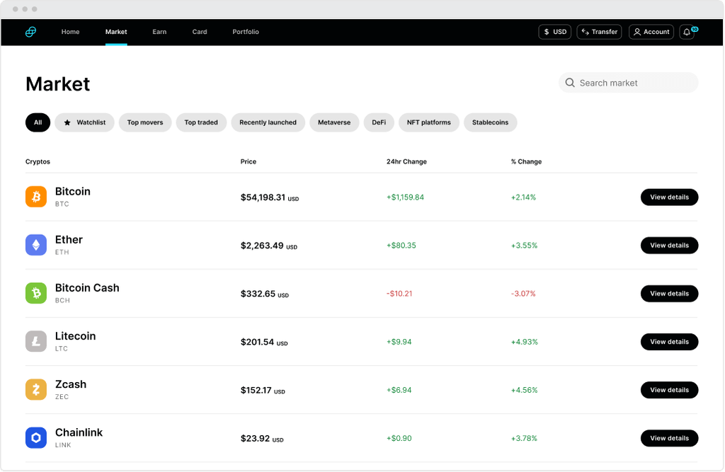The height and width of the screenshot is (472, 725).
Task: Select the Stablecoins filter
Action: [490, 122]
